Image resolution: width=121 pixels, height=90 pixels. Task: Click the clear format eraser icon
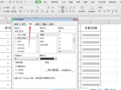[53, 11]
